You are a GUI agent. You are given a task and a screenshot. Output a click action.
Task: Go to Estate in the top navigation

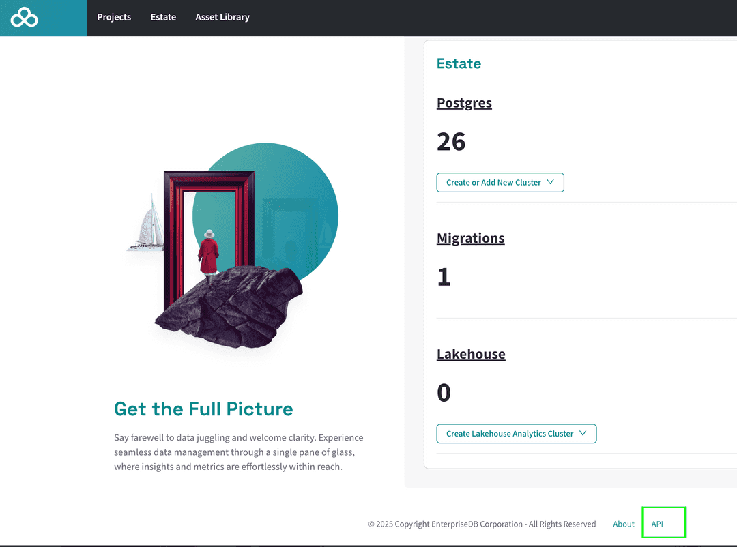163,17
